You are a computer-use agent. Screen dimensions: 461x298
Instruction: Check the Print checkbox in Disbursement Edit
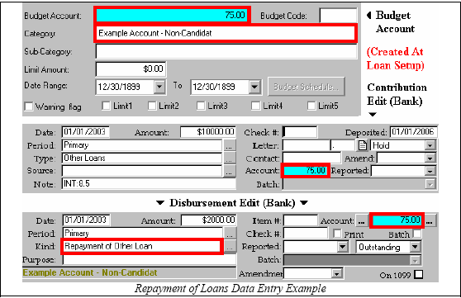pyautogui.click(x=337, y=234)
